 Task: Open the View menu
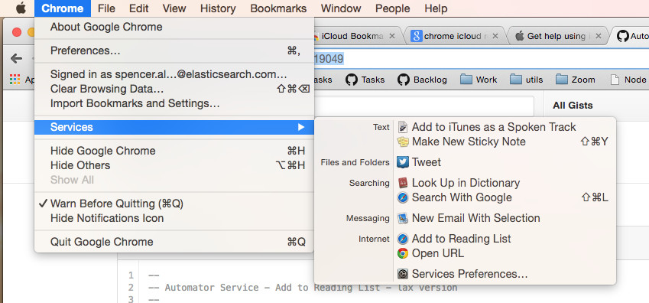pyautogui.click(x=174, y=8)
